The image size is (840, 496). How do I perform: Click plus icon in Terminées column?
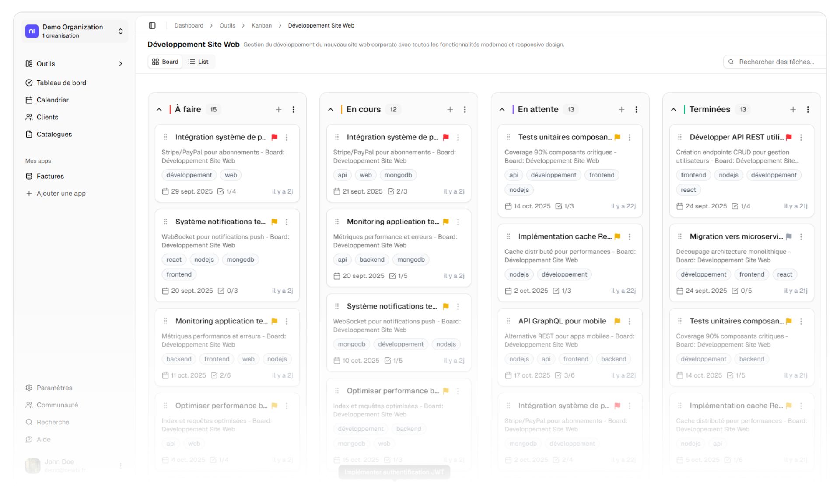click(x=793, y=109)
